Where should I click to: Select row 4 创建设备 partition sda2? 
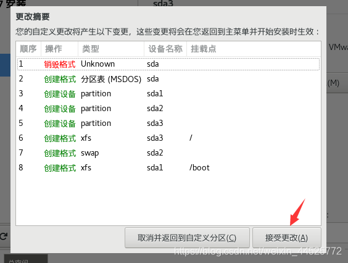click(168, 109)
